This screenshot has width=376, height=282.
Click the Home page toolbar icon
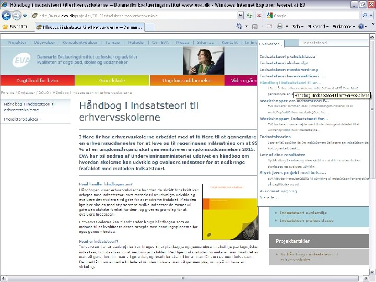point(239,27)
